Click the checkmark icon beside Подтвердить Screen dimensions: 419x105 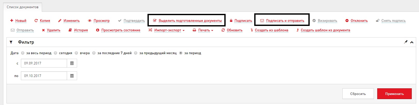pos(120,21)
